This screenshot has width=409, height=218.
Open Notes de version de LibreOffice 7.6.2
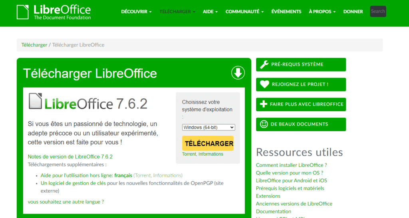point(70,157)
